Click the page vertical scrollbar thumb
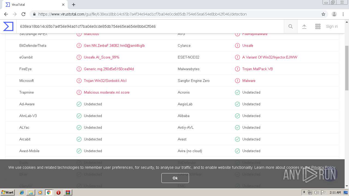Image resolution: width=349 pixels, height=196 pixels. tap(347, 68)
